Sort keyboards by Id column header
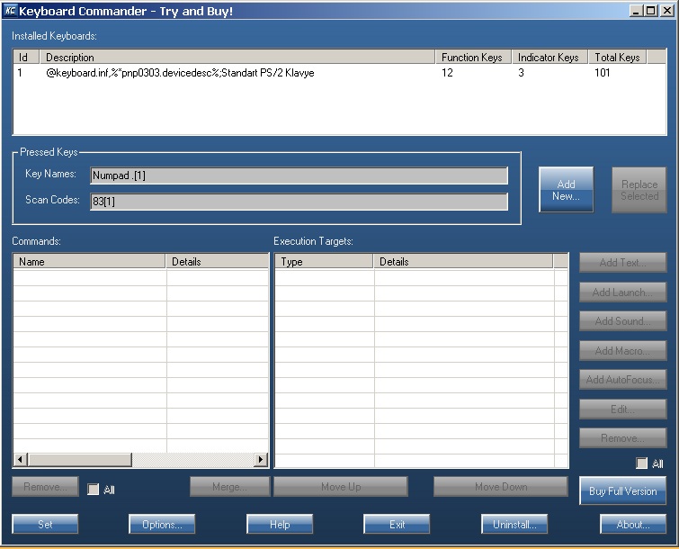 (26, 58)
